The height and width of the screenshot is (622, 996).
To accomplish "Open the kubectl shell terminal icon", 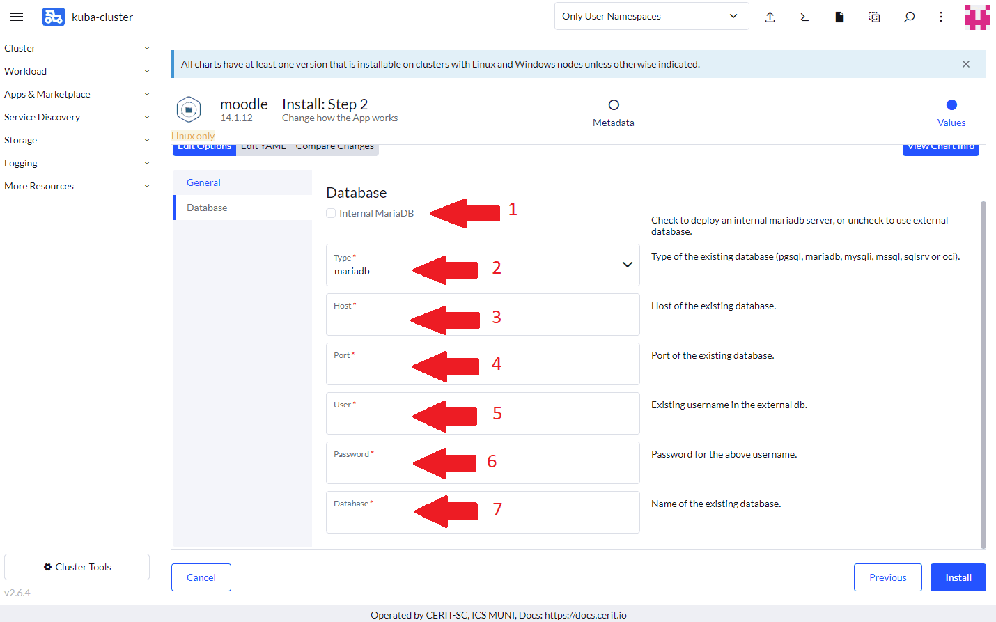I will 804,17.
